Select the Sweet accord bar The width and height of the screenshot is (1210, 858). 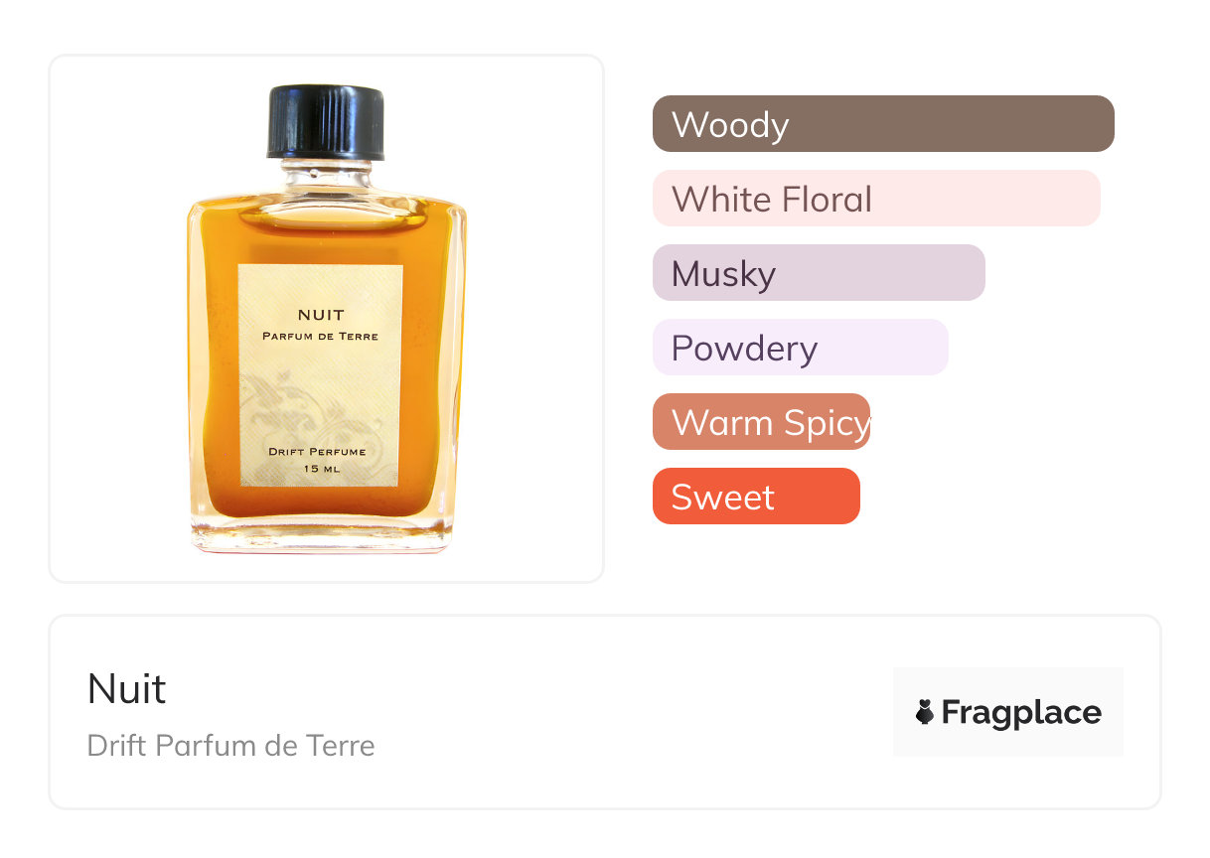point(756,497)
